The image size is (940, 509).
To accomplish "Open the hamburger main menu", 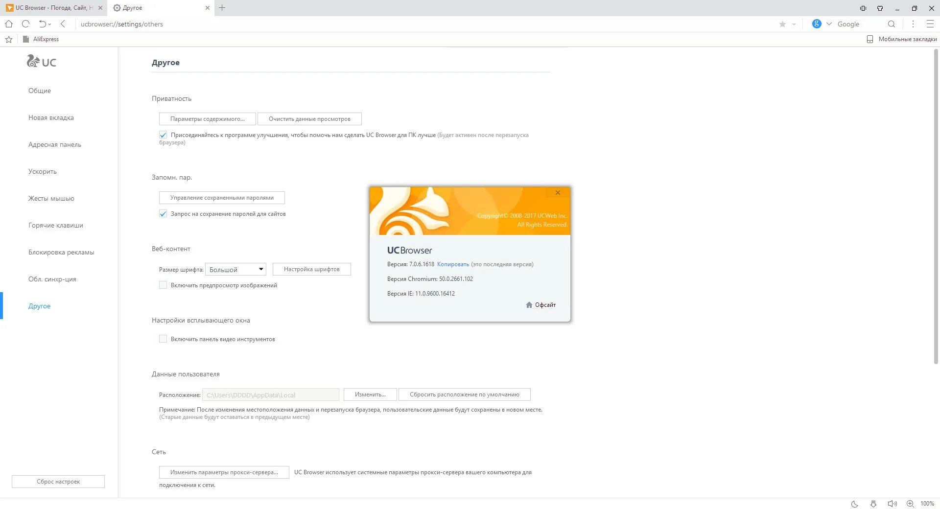I will click(930, 24).
